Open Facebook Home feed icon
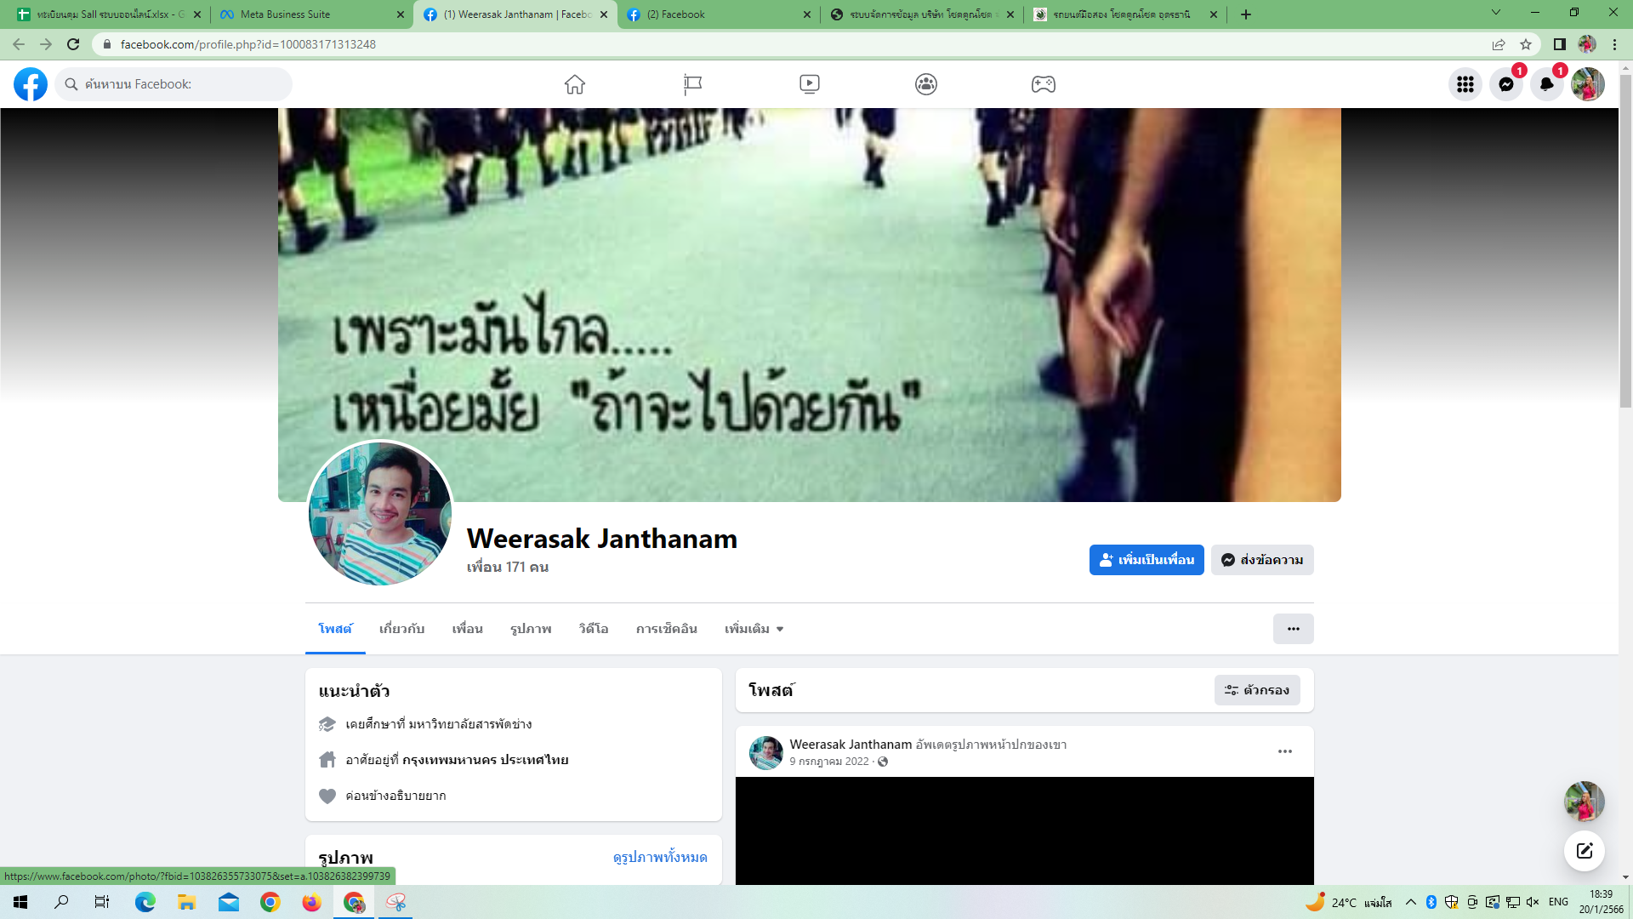This screenshot has height=919, width=1633. pyautogui.click(x=575, y=84)
